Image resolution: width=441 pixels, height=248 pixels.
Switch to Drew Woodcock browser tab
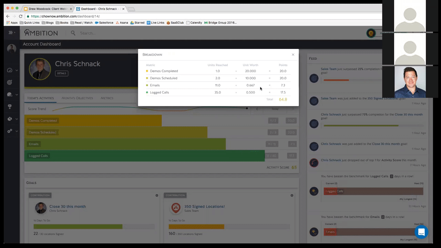(x=48, y=9)
